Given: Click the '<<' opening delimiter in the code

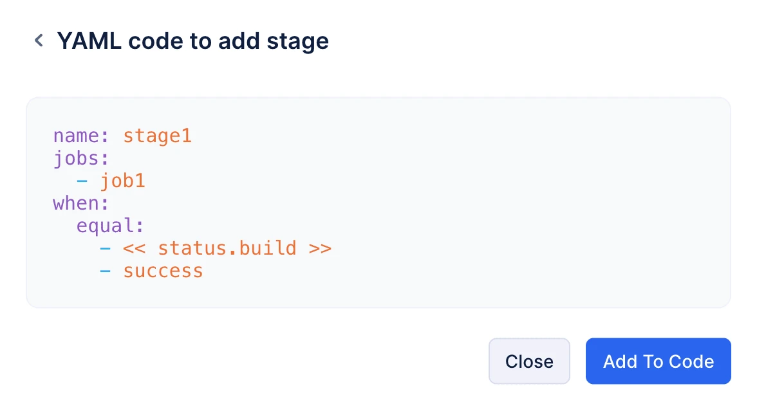Looking at the screenshot, I should [134, 248].
